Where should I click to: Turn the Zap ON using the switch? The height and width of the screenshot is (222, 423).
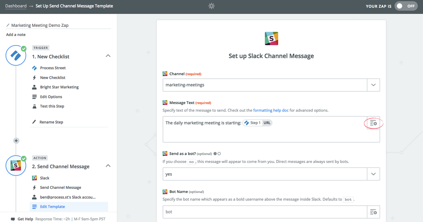[406, 6]
